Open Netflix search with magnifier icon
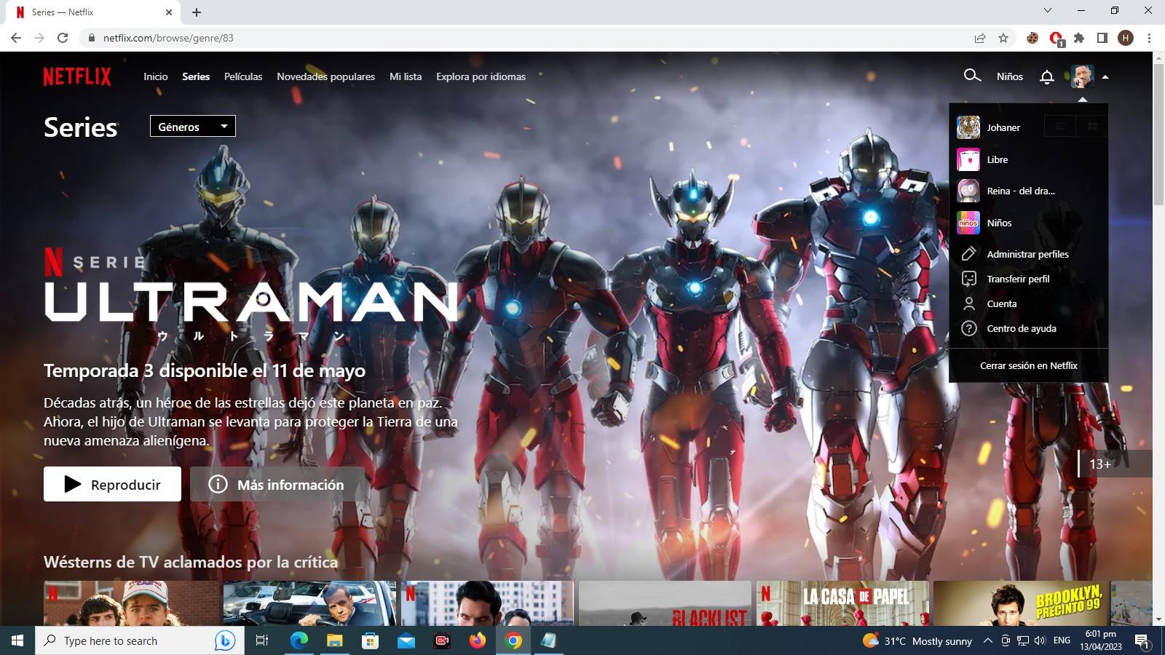1165x655 pixels. (972, 76)
